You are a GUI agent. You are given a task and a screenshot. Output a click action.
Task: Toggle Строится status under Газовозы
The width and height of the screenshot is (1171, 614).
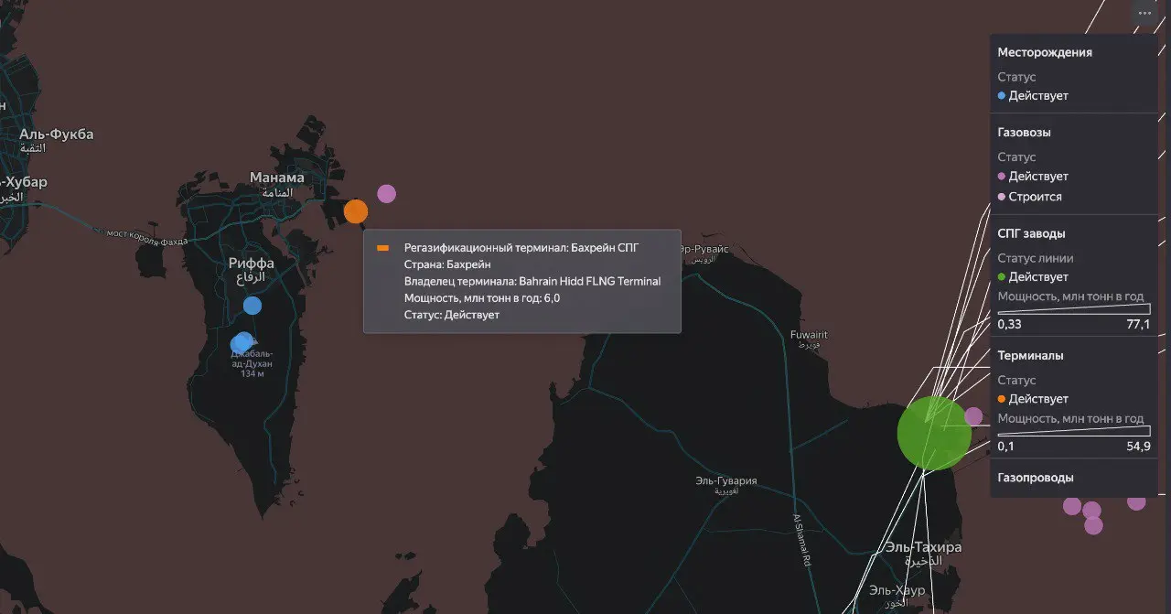(x=1029, y=197)
